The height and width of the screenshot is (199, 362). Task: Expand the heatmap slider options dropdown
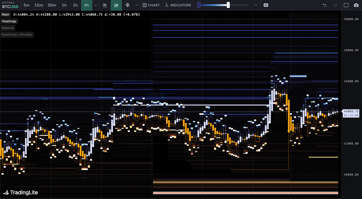[256, 5]
